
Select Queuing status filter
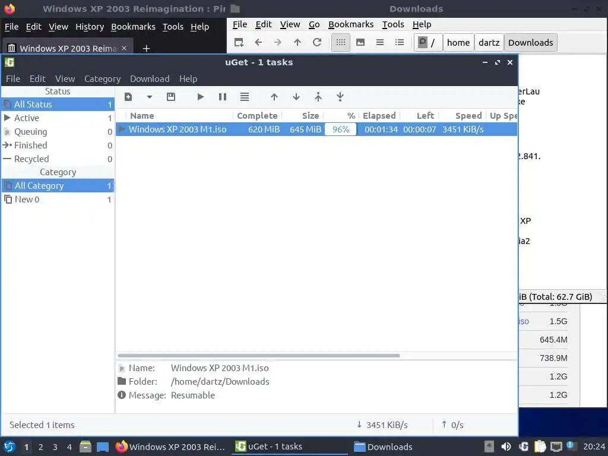[x=58, y=132]
